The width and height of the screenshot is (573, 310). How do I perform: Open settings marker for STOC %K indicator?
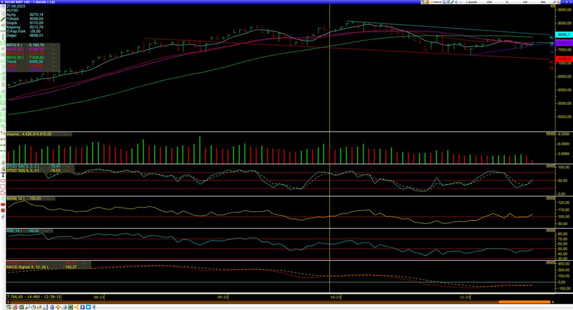click(x=68, y=166)
